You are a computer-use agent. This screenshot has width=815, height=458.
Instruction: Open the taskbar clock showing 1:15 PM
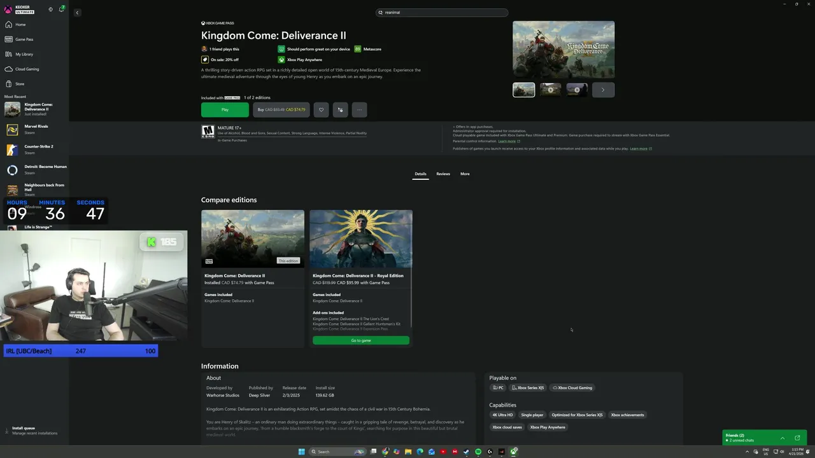click(x=797, y=452)
